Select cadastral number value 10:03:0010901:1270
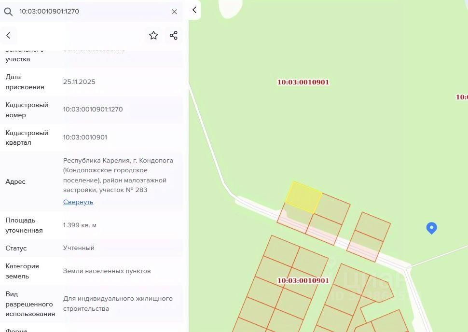 tap(93, 109)
